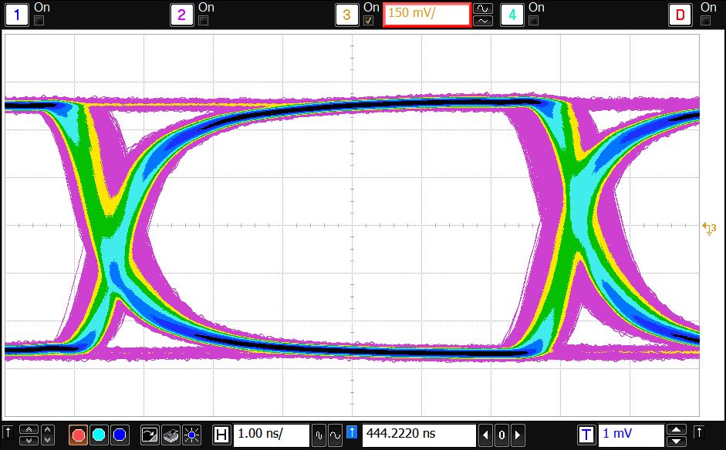Activate zoom mode with the zoom icon

click(150, 434)
